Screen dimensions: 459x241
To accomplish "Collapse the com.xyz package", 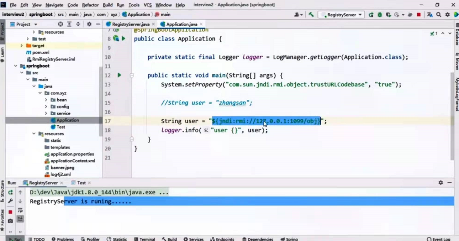I will (x=40, y=93).
